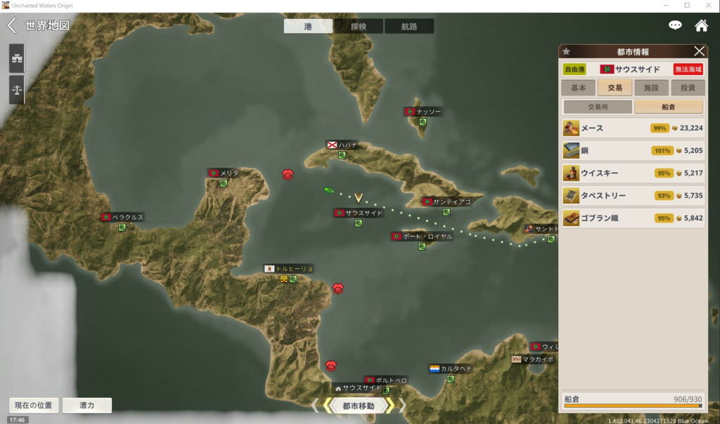The width and height of the screenshot is (720, 424).
Task: Go back from the 世界地図 screen
Action: click(x=12, y=25)
